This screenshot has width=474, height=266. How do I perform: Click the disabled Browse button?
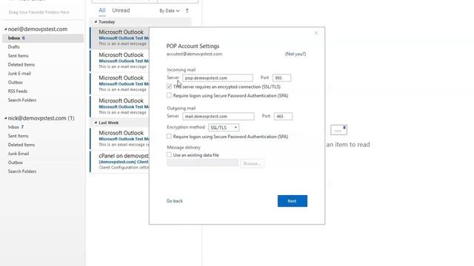point(252,163)
